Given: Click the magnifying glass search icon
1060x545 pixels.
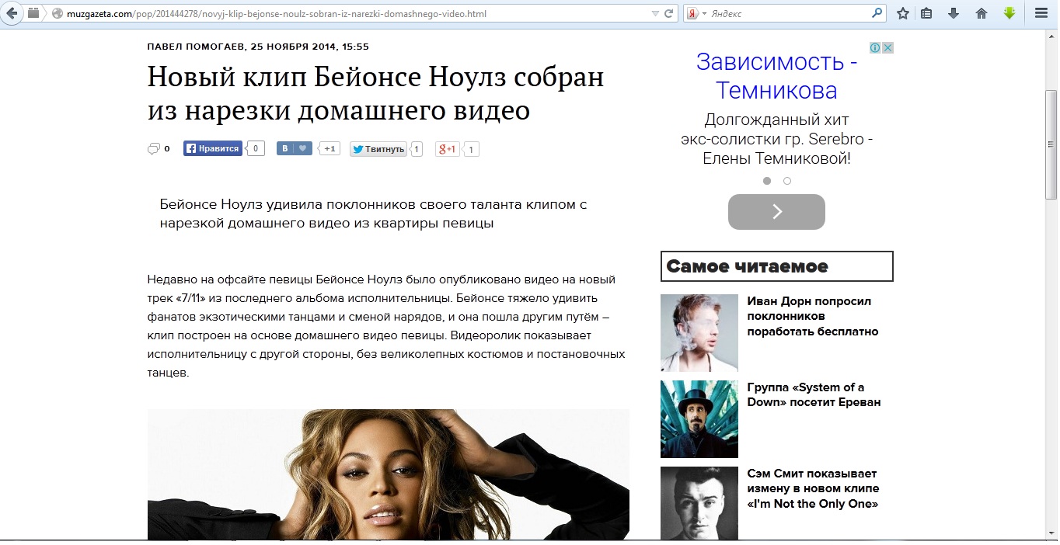Looking at the screenshot, I should [877, 13].
